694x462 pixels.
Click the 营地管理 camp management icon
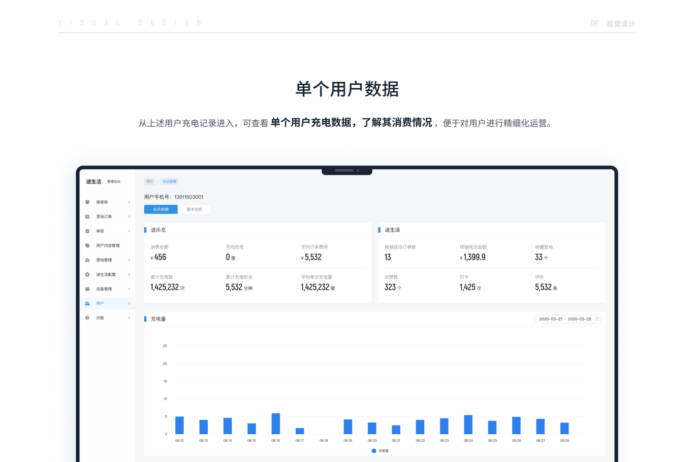click(x=87, y=260)
